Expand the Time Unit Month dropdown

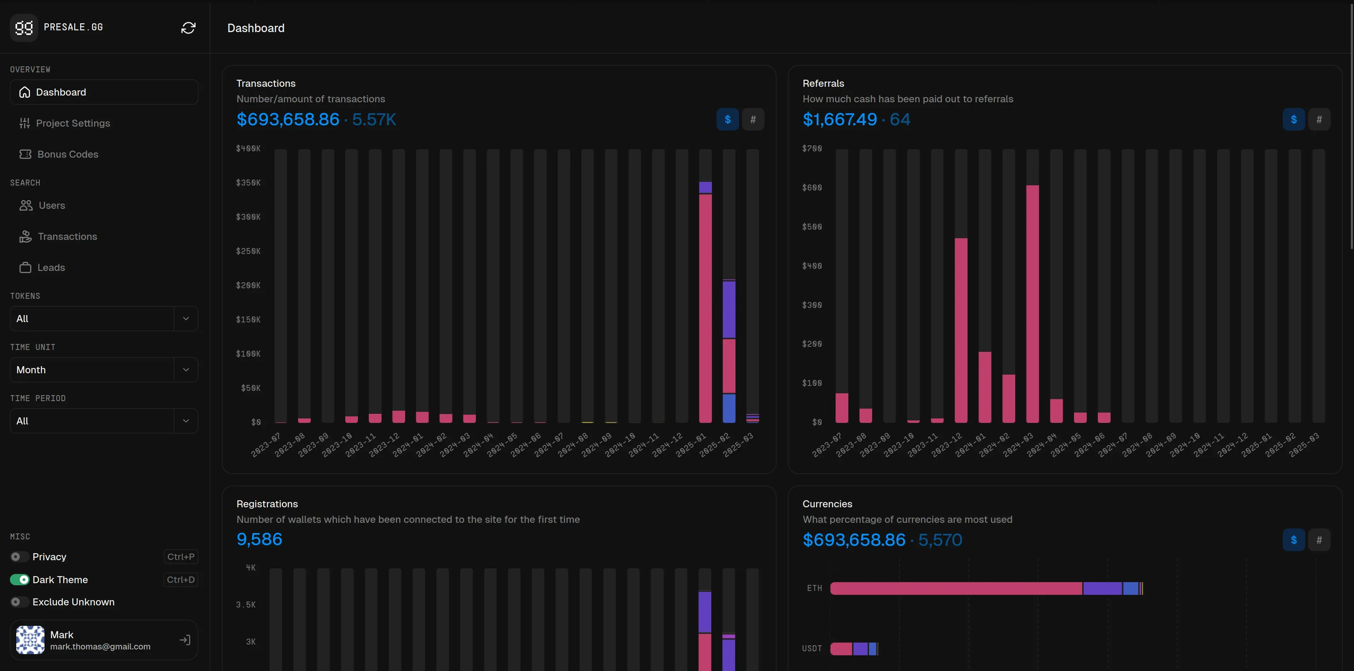point(103,369)
